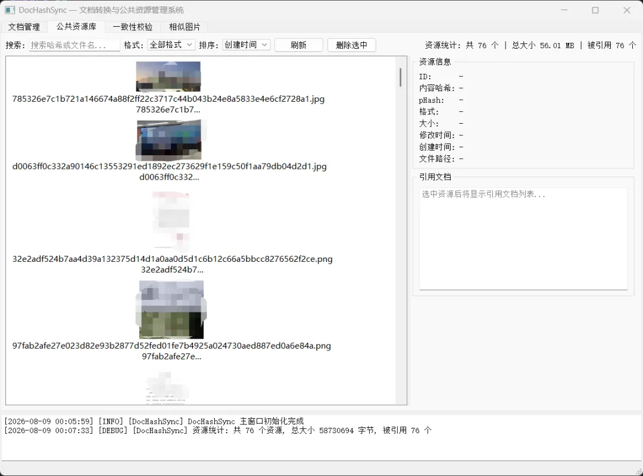
Task: Open the 相似图片 tab
Action: click(x=185, y=27)
